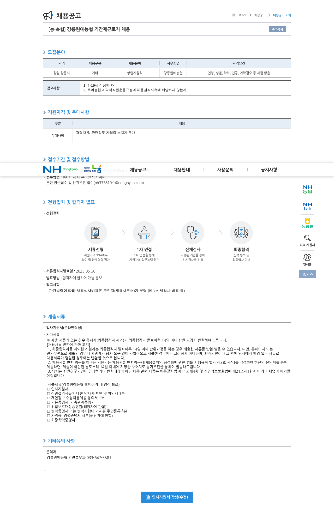
Task: Open 나의 지원서 magnifier icon
Action: pyautogui.click(x=307, y=238)
